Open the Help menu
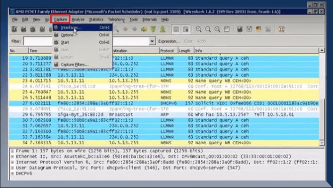Viewport: 333px width, 188px height. coord(165,19)
